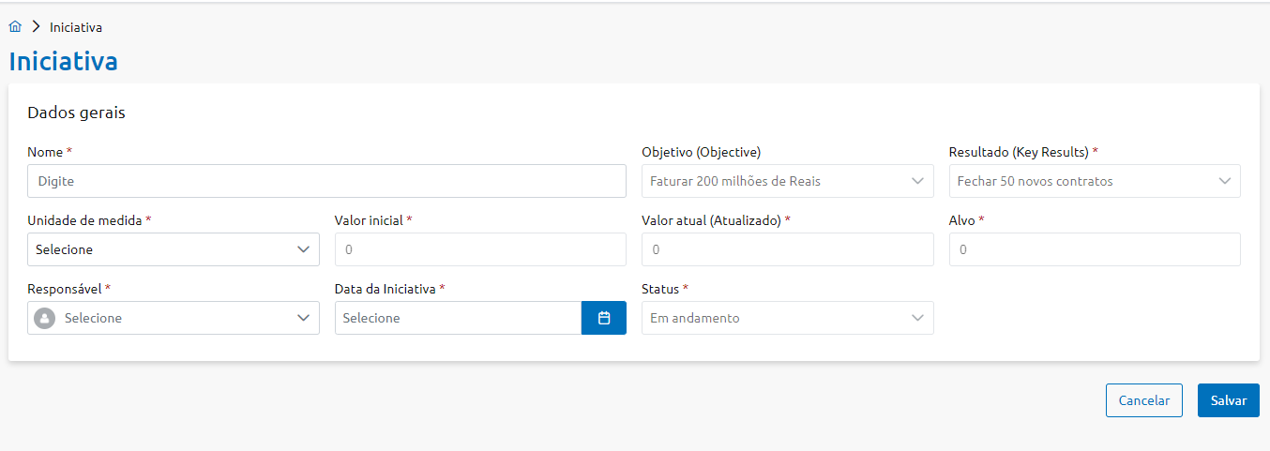The image size is (1270, 451).
Task: Select the Valor atual (Atualizado) field
Action: click(x=787, y=249)
